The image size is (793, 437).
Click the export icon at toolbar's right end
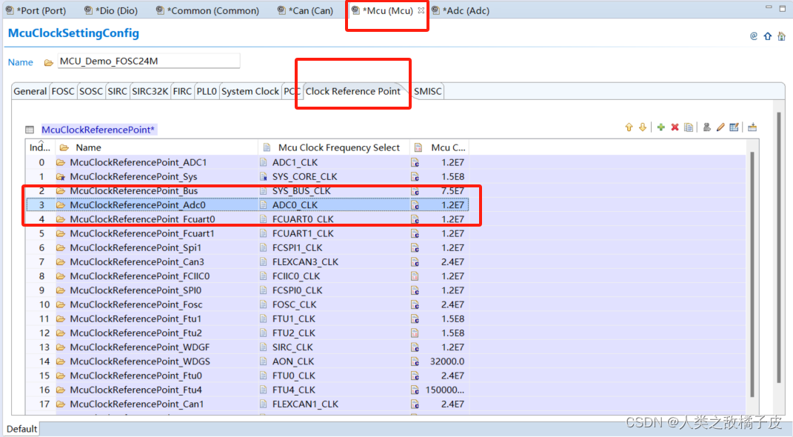[752, 127]
